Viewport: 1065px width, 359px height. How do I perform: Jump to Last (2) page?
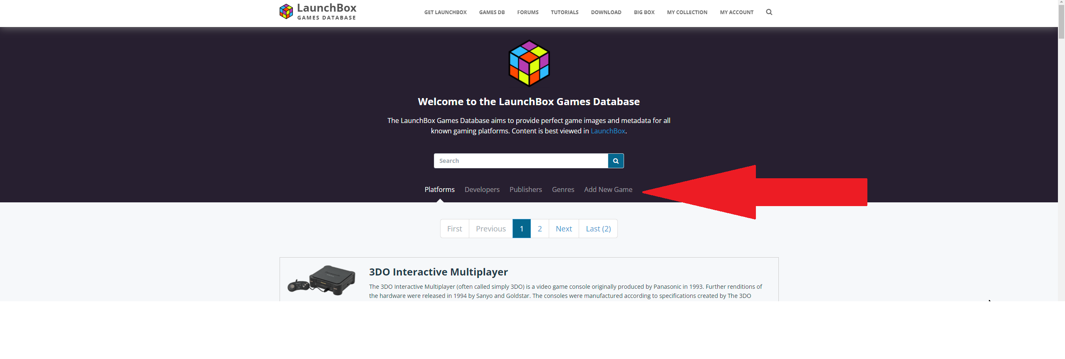click(x=598, y=229)
